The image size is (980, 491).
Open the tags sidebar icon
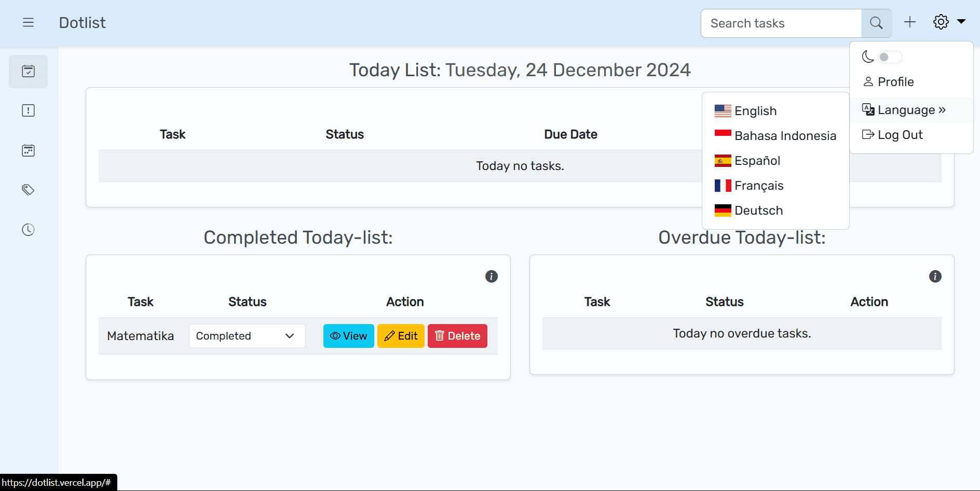[28, 190]
